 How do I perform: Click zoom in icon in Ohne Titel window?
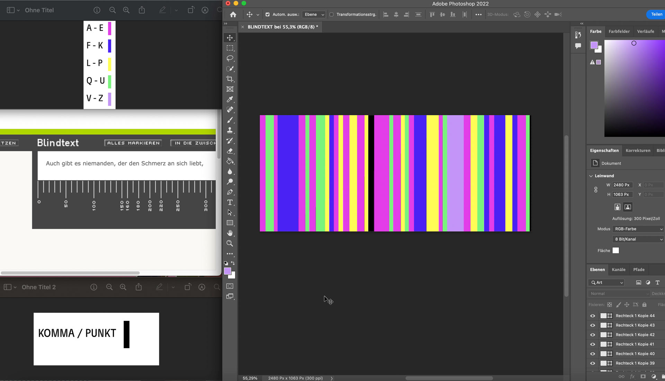point(126,10)
